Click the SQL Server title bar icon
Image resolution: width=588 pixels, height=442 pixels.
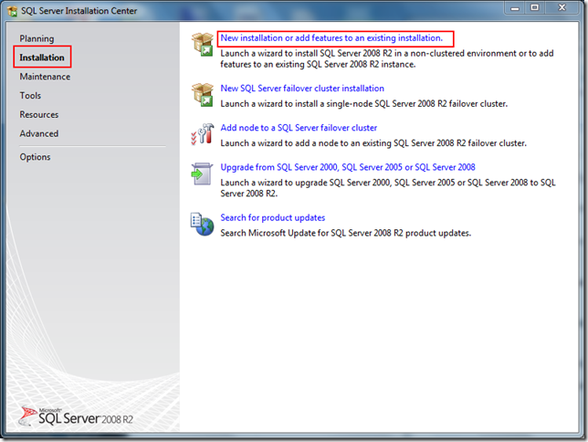[x=13, y=11]
